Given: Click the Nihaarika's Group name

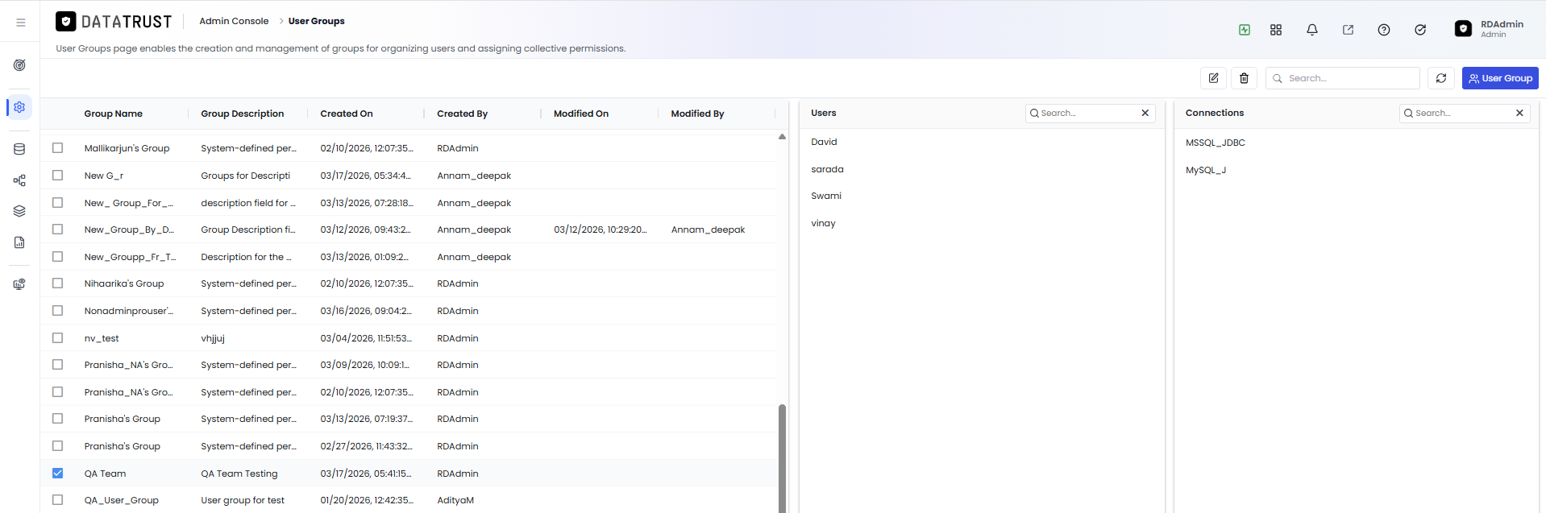Looking at the screenshot, I should (x=124, y=283).
